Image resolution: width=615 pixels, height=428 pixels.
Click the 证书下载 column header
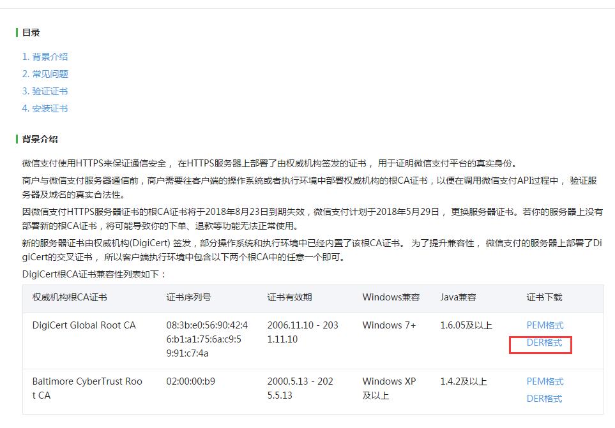tap(544, 297)
